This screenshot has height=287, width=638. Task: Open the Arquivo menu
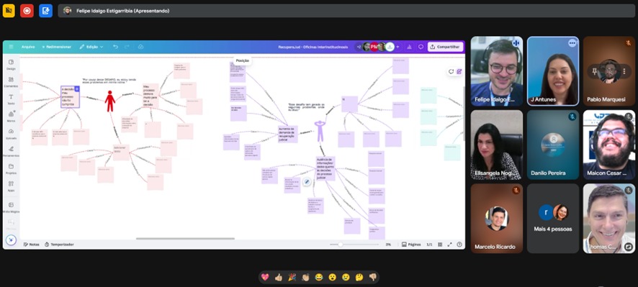[28, 47]
